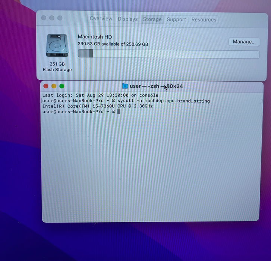Screen dimensions: 271x261
Task: Click the Terminal prompt cursor block
Action: [119, 111]
